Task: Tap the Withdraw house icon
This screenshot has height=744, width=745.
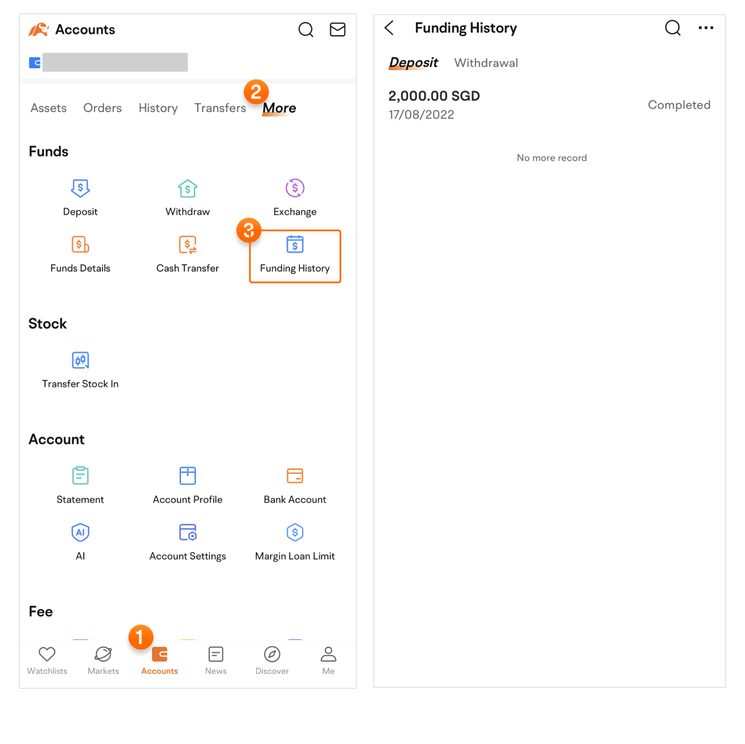Action: [188, 188]
